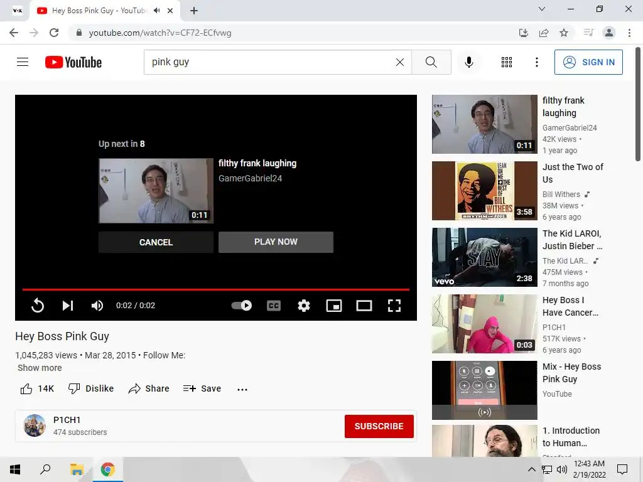Toggle closed captions CC button

[274, 306]
